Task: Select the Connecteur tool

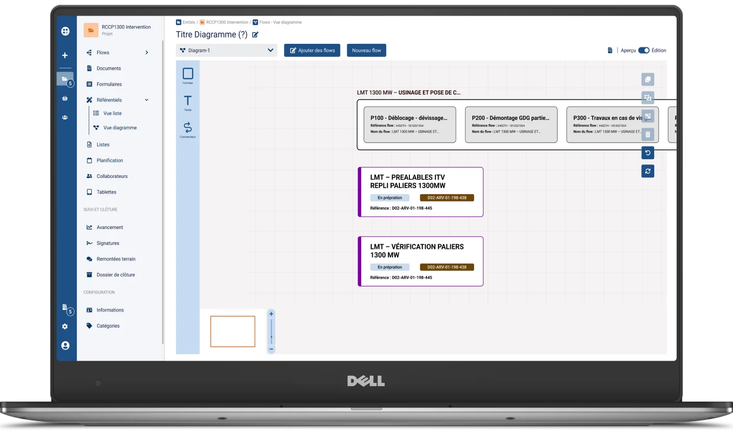Action: (x=188, y=130)
